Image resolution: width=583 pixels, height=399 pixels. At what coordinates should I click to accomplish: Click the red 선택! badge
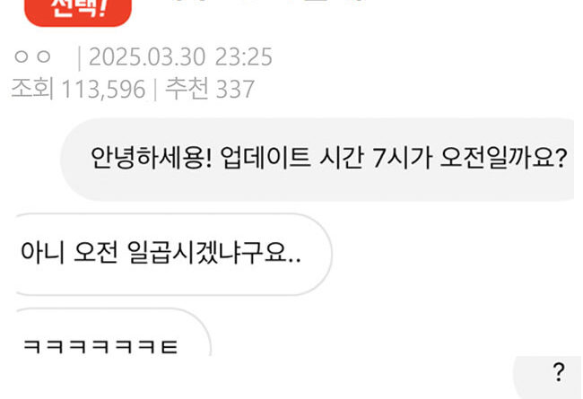click(x=78, y=11)
